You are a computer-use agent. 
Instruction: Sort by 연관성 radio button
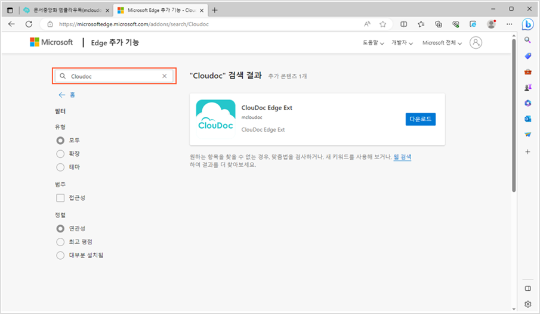coord(60,228)
